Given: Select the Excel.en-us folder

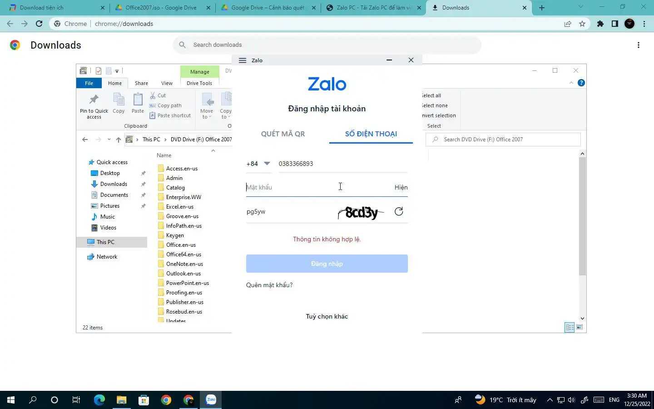Looking at the screenshot, I should 180,207.
